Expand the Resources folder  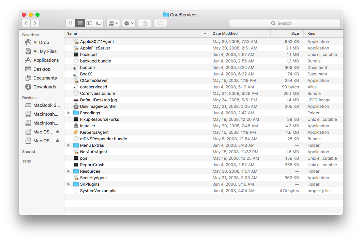69,171
